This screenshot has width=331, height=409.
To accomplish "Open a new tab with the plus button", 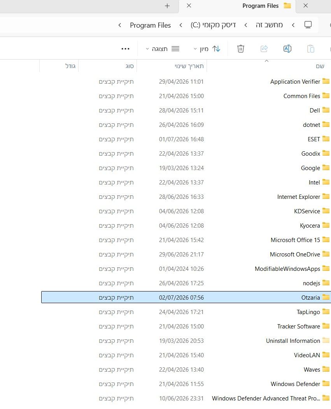I will tap(167, 6).
